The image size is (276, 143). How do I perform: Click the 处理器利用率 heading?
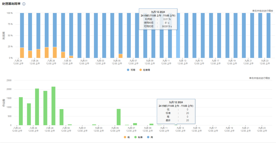click(x=11, y=4)
